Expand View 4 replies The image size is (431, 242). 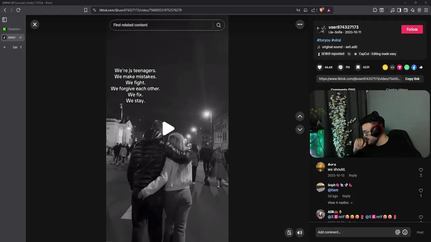tap(340, 203)
